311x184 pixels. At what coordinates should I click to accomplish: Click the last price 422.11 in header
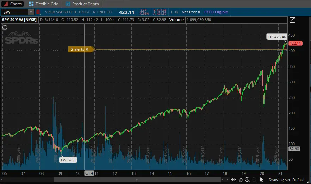[x=126, y=12]
